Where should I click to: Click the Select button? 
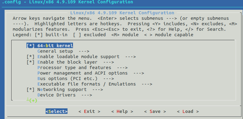pos(57,111)
